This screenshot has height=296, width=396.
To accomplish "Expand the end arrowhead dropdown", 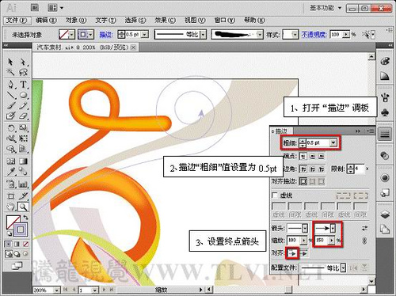I will (333, 228).
